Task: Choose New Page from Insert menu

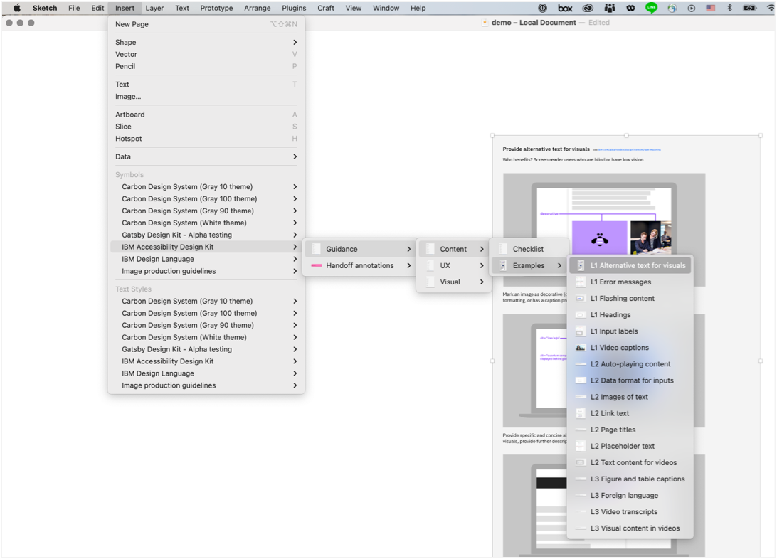Action: 206,24
